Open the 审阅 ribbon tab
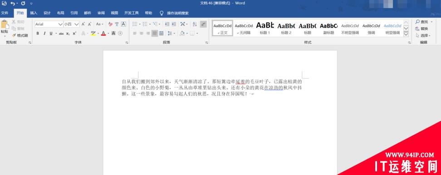This screenshot has width=441, height=175. point(101,13)
